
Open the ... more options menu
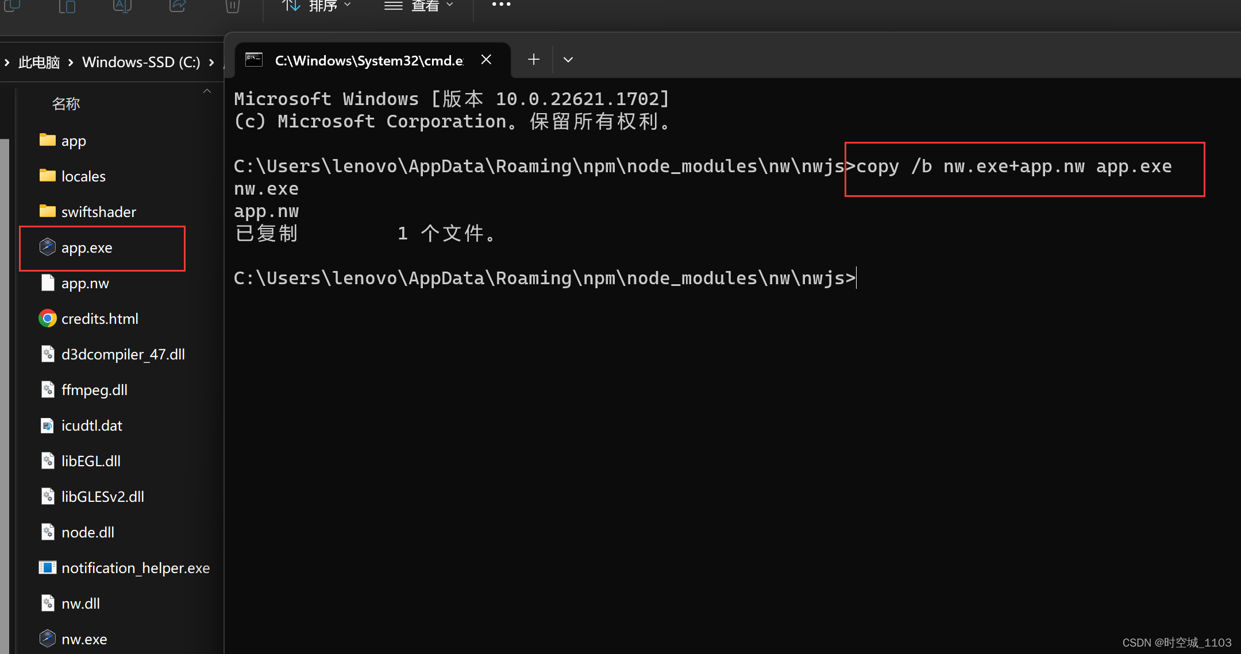click(x=500, y=6)
